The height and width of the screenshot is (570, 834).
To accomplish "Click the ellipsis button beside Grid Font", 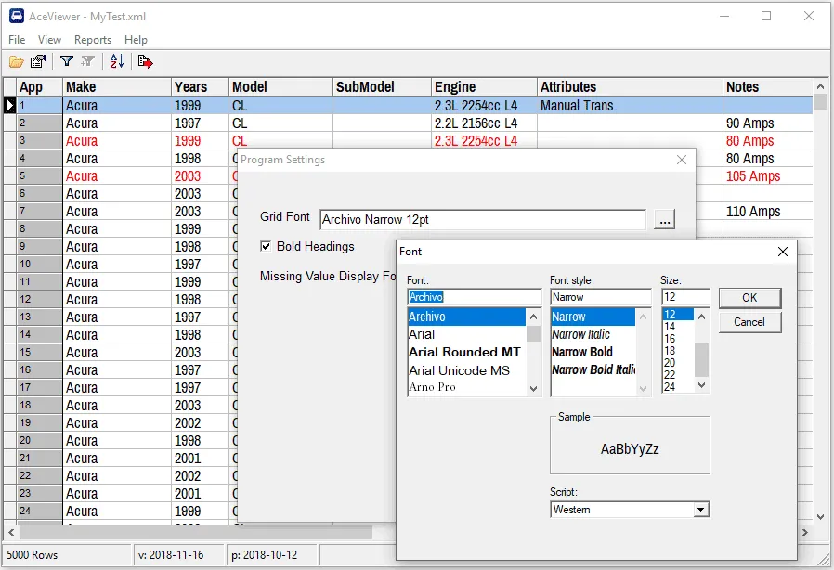I will pyautogui.click(x=663, y=221).
